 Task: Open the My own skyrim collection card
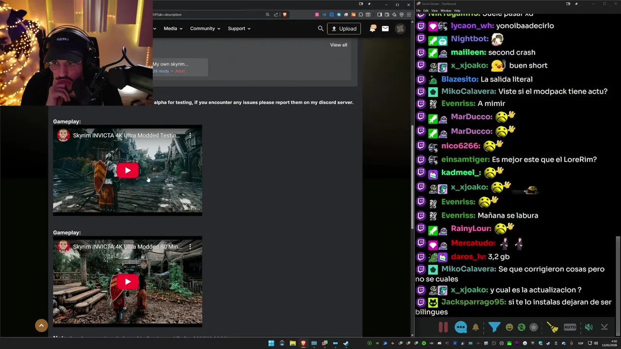tap(180, 67)
